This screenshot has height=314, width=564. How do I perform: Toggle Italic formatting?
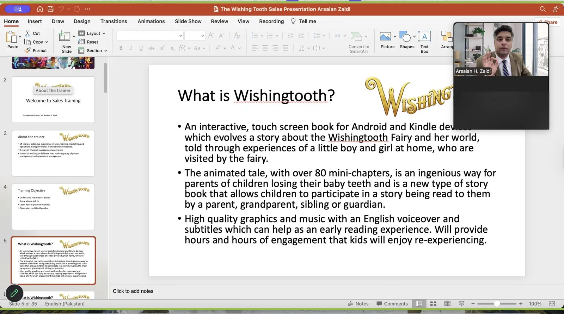[x=131, y=48]
